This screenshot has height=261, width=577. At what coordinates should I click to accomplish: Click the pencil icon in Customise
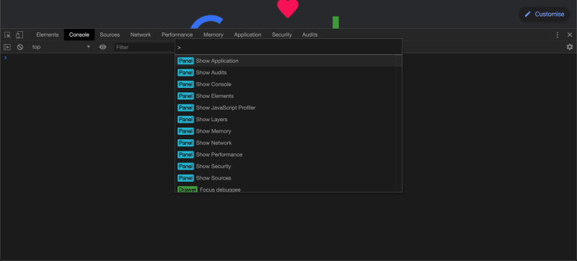point(528,14)
